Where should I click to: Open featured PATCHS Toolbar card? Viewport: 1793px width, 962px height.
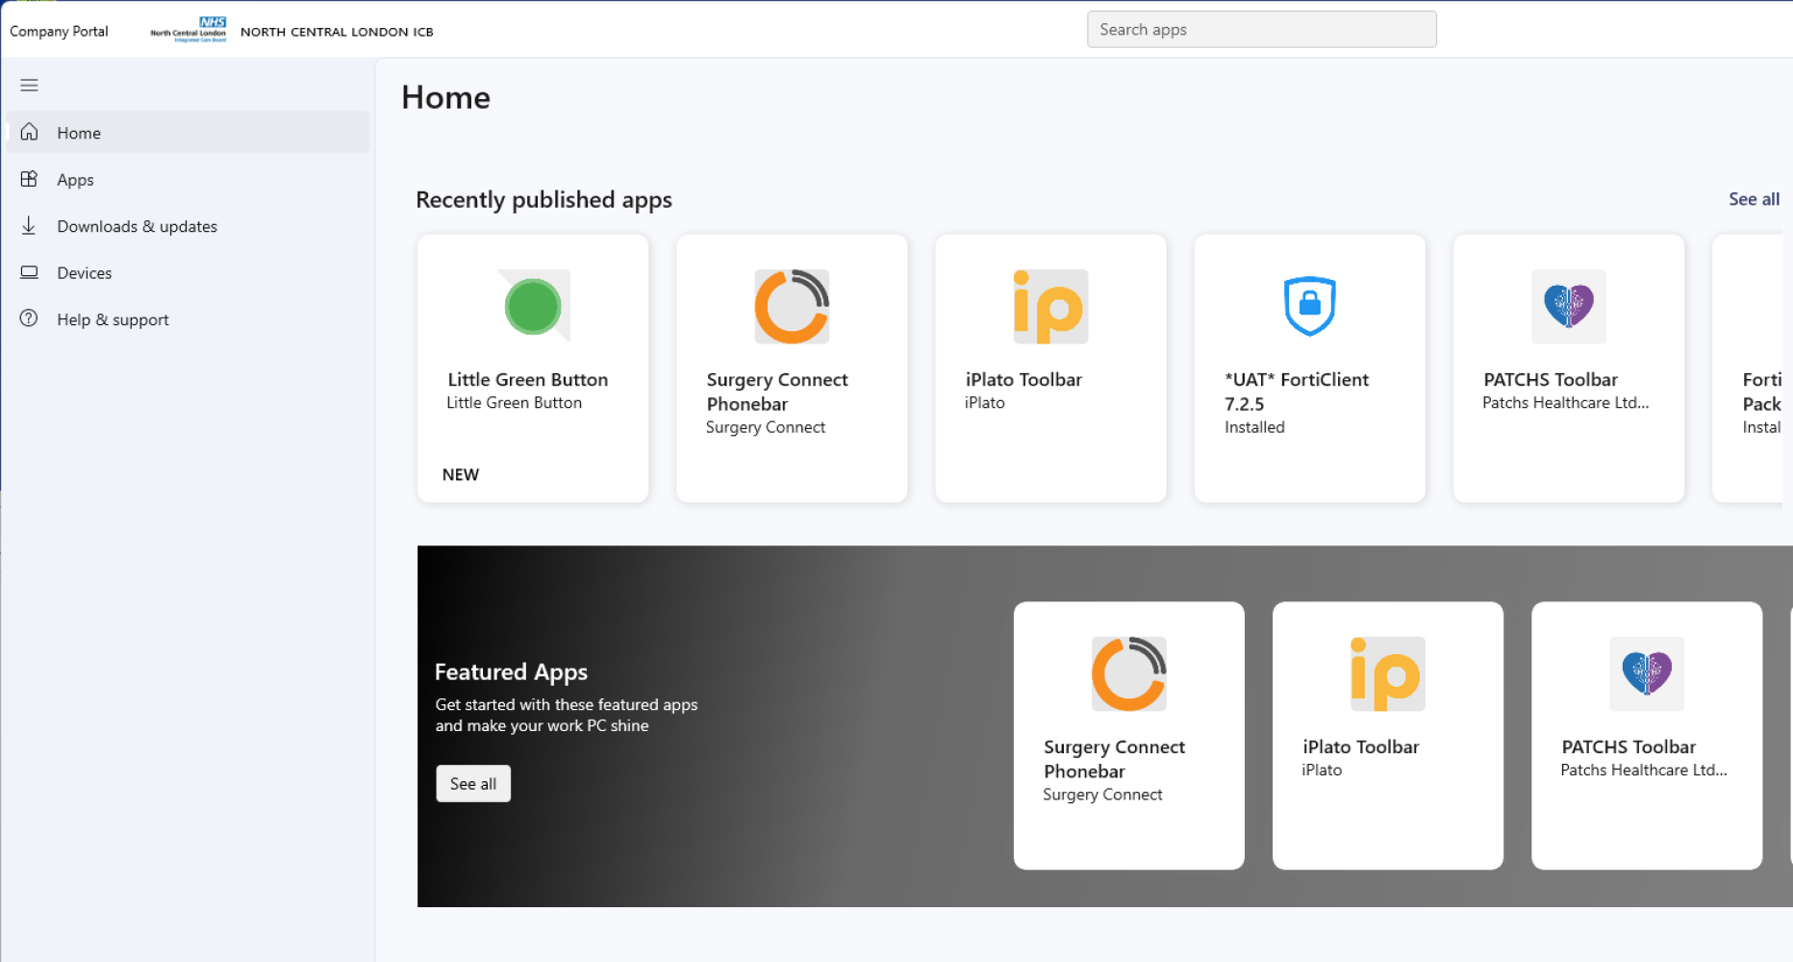coord(1646,736)
